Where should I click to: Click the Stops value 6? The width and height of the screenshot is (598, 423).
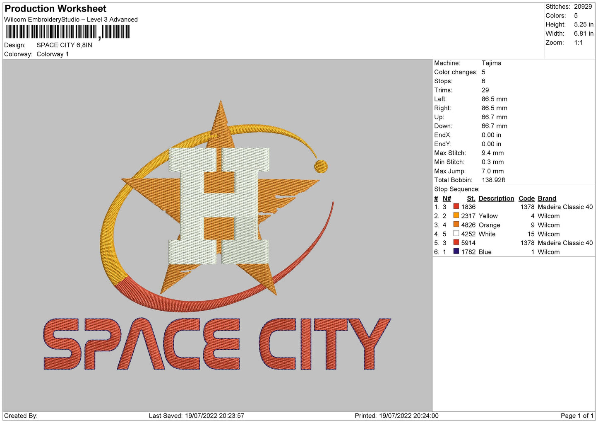pos(483,81)
